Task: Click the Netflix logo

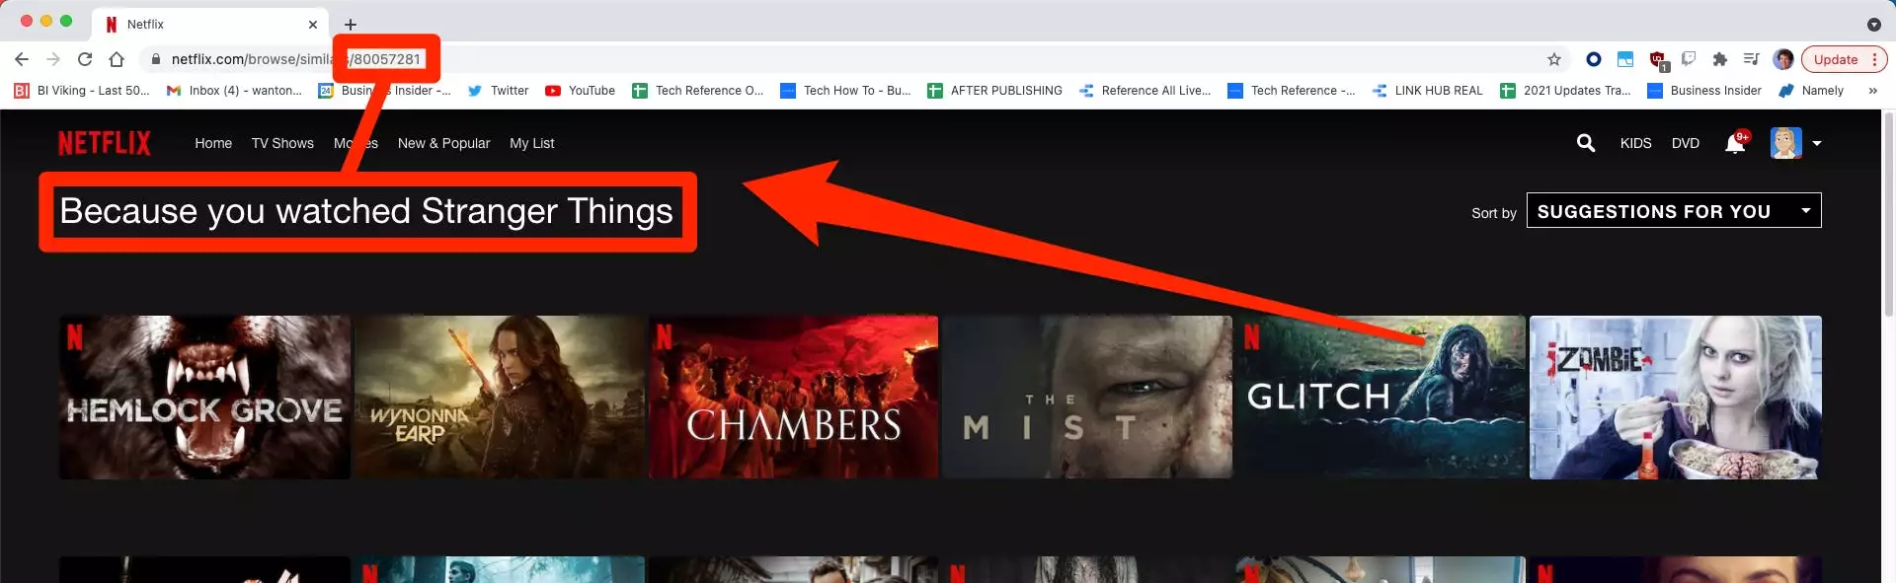Action: pos(105,143)
